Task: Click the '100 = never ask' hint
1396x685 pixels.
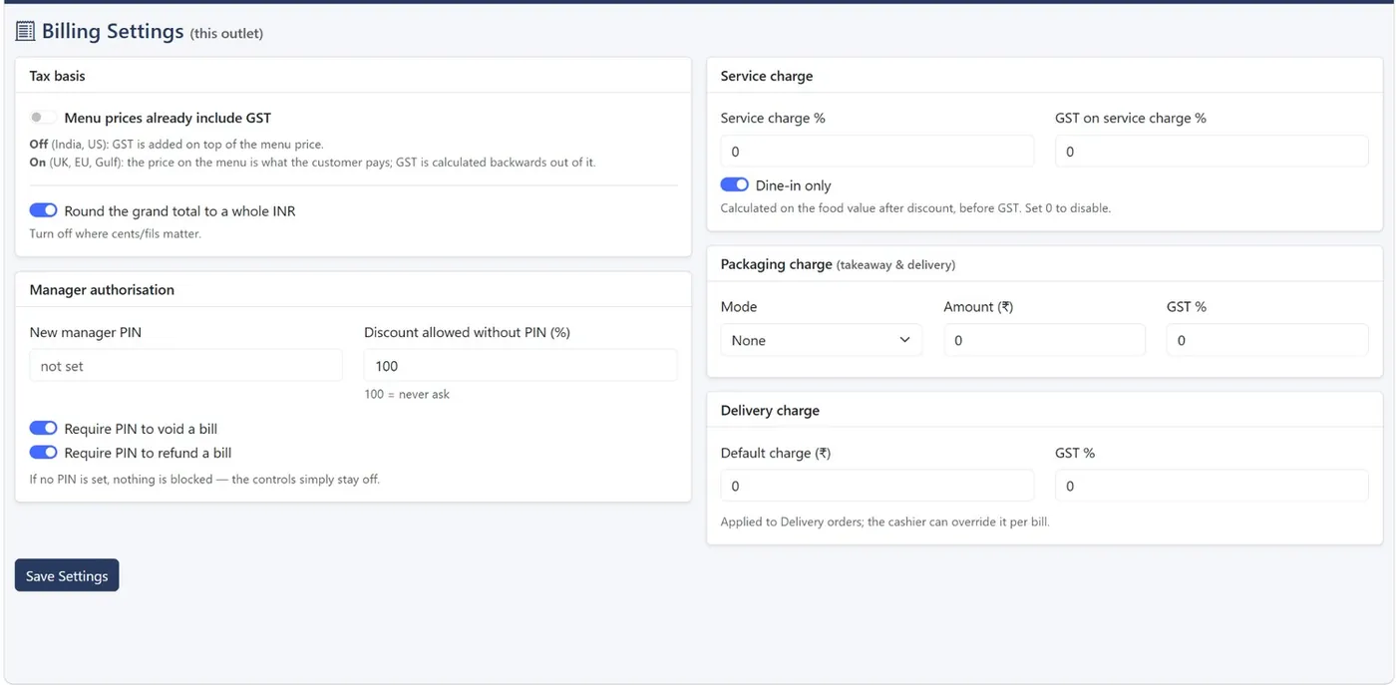Action: pos(407,394)
